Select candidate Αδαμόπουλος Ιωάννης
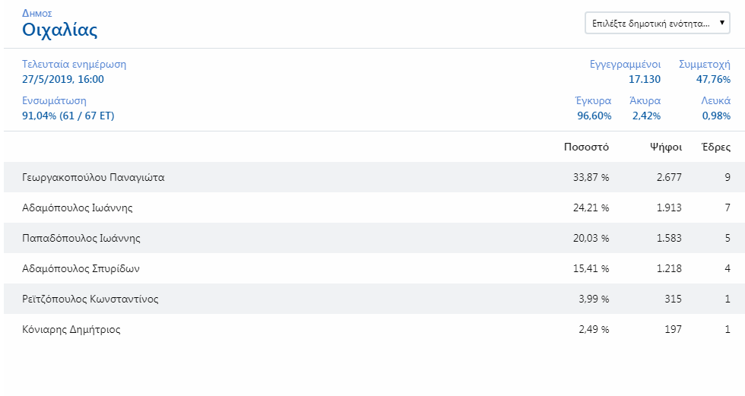This screenshot has height=396, width=745. pyautogui.click(x=374, y=208)
